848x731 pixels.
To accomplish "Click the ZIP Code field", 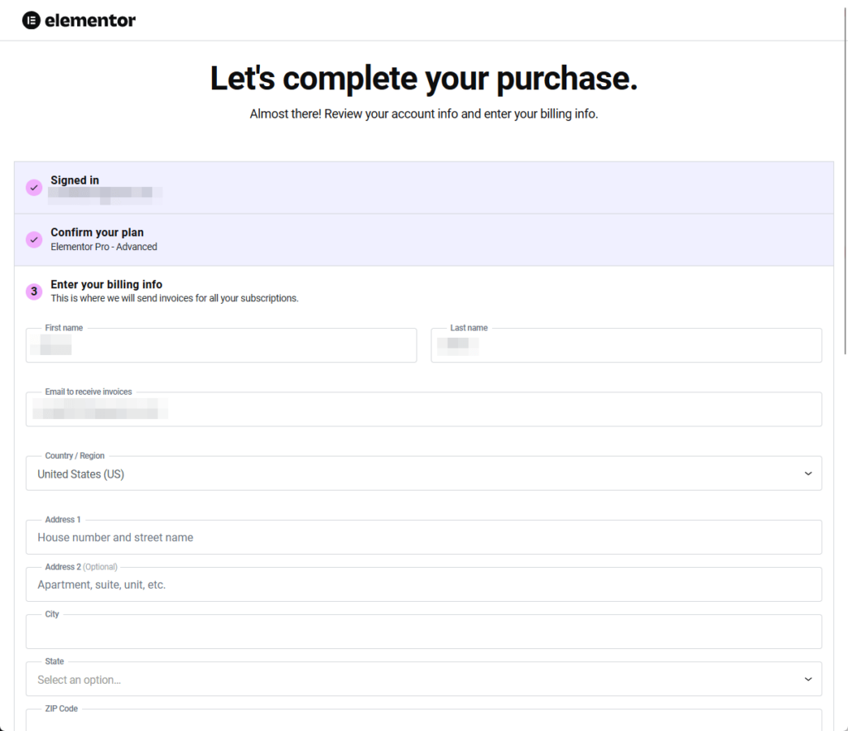I will click(424, 720).
